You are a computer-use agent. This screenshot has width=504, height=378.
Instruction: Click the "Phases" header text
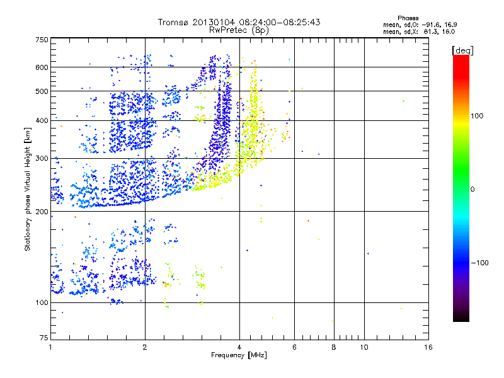408,18
